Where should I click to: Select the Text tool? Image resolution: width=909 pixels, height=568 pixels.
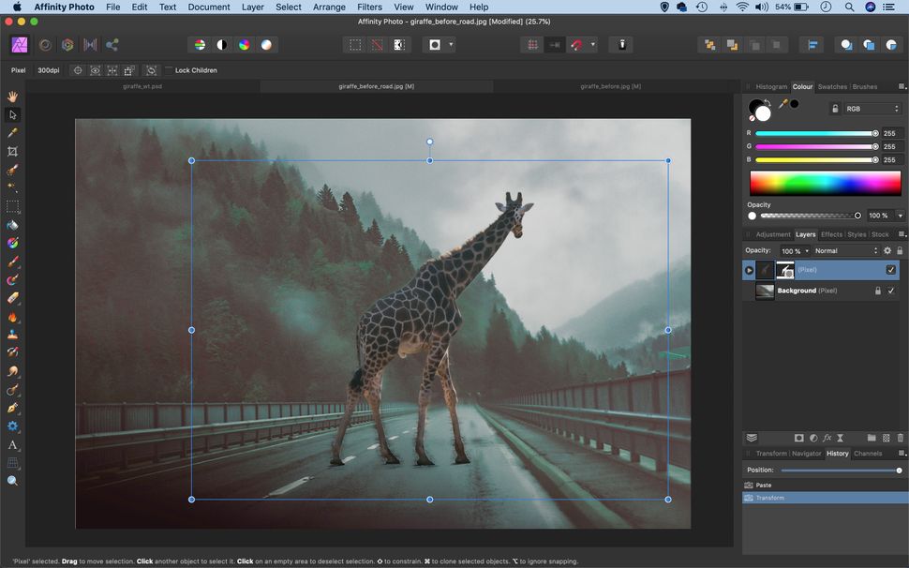pyautogui.click(x=12, y=444)
